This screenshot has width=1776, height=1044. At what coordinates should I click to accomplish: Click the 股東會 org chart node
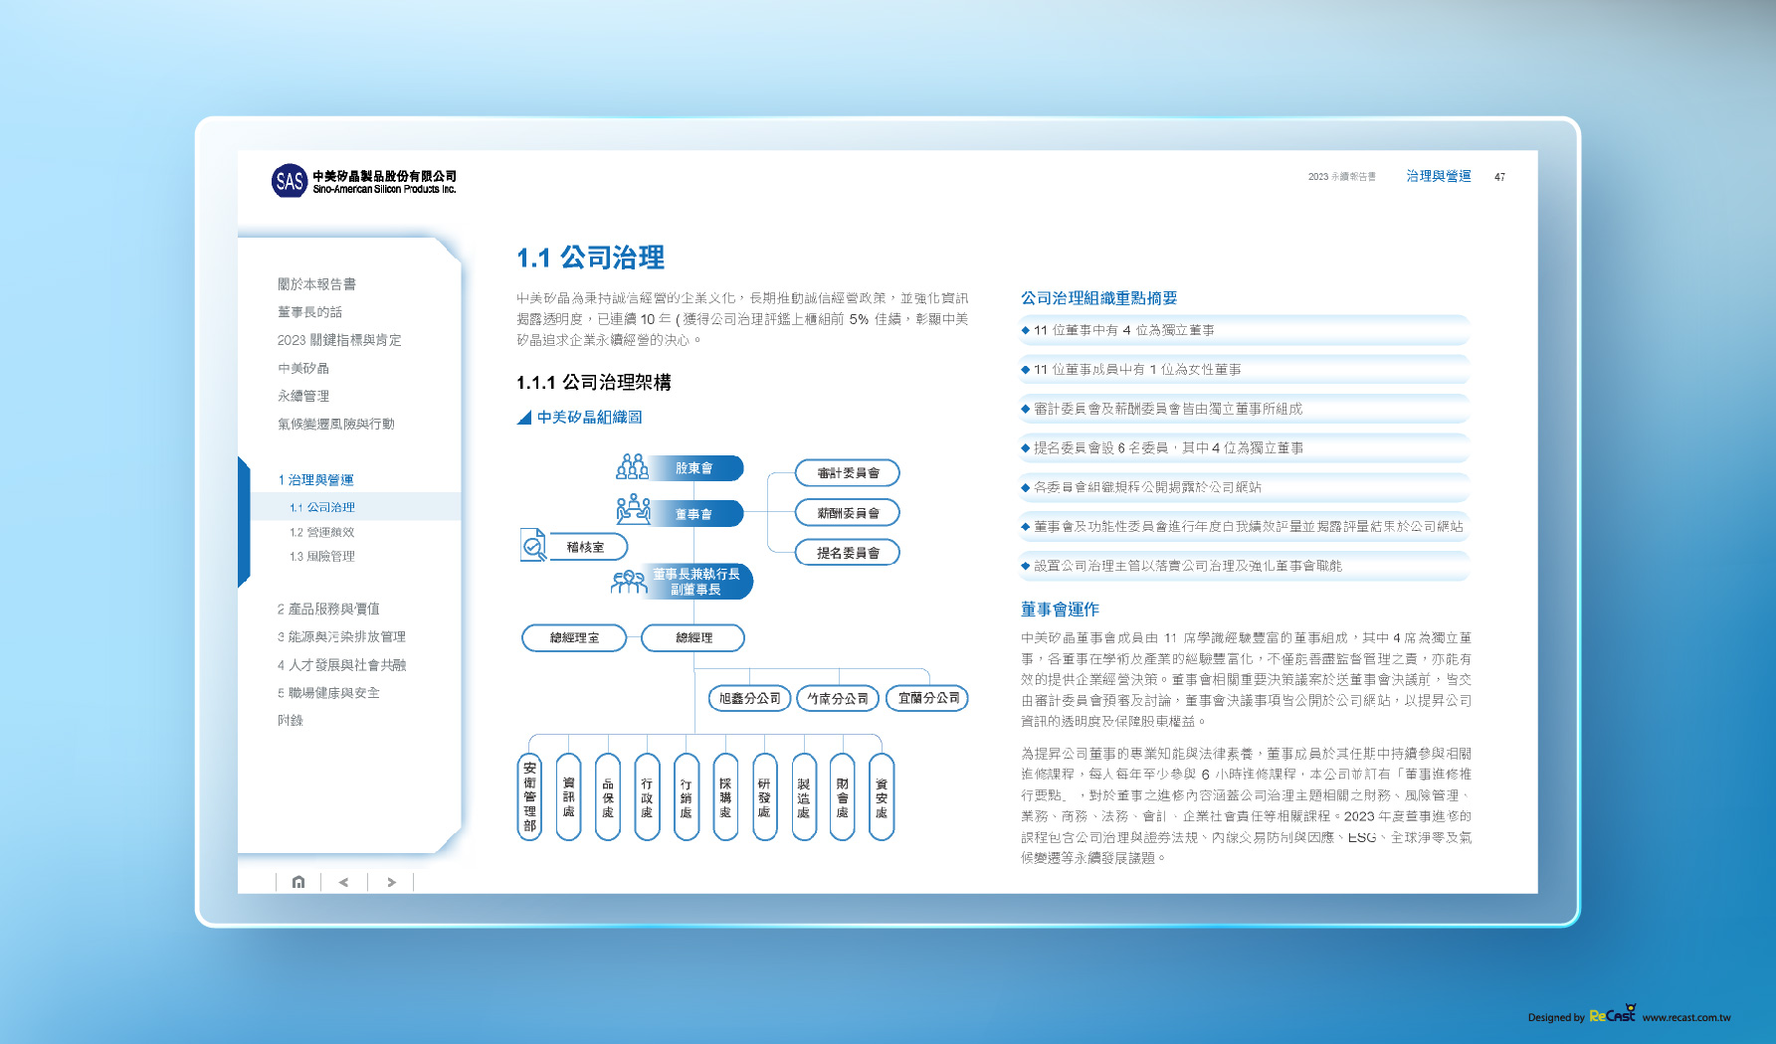coord(694,467)
